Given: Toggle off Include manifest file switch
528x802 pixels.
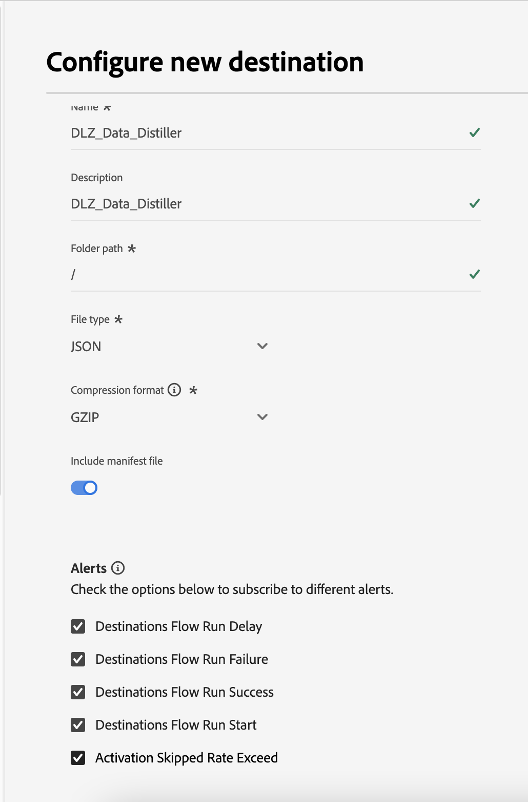Looking at the screenshot, I should (x=84, y=488).
